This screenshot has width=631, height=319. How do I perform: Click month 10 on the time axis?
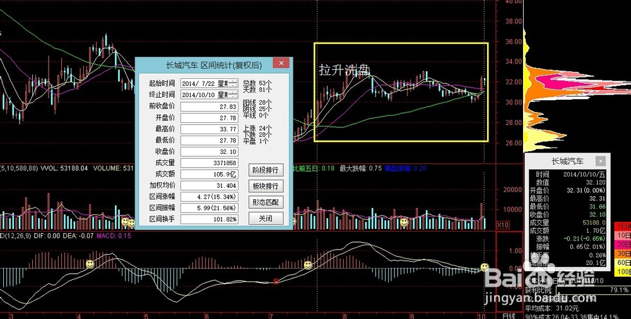[483, 316]
